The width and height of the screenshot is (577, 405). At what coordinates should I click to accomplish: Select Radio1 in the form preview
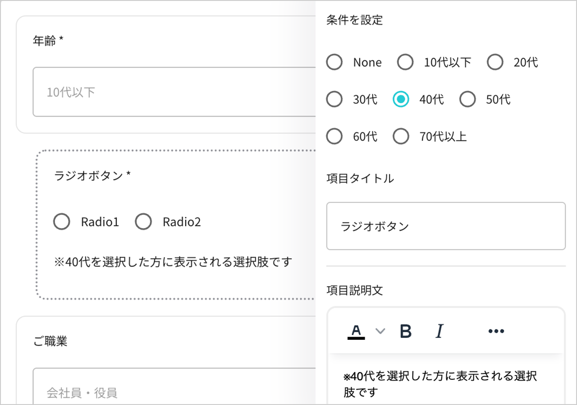pos(62,221)
